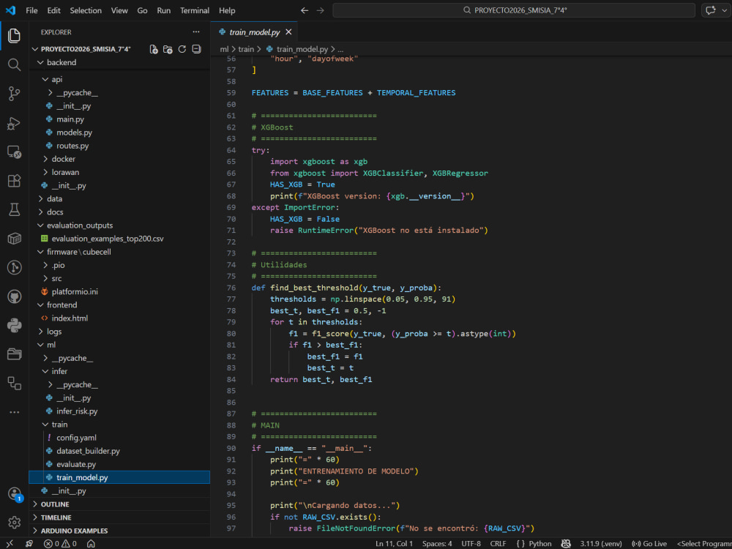This screenshot has height=549, width=732.
Task: Expand the TIMELINE section
Action: 119,518
